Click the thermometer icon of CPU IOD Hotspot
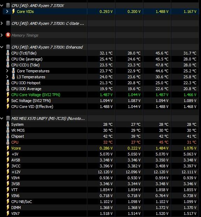Viewport: 201px width, 217px height. 8,83
